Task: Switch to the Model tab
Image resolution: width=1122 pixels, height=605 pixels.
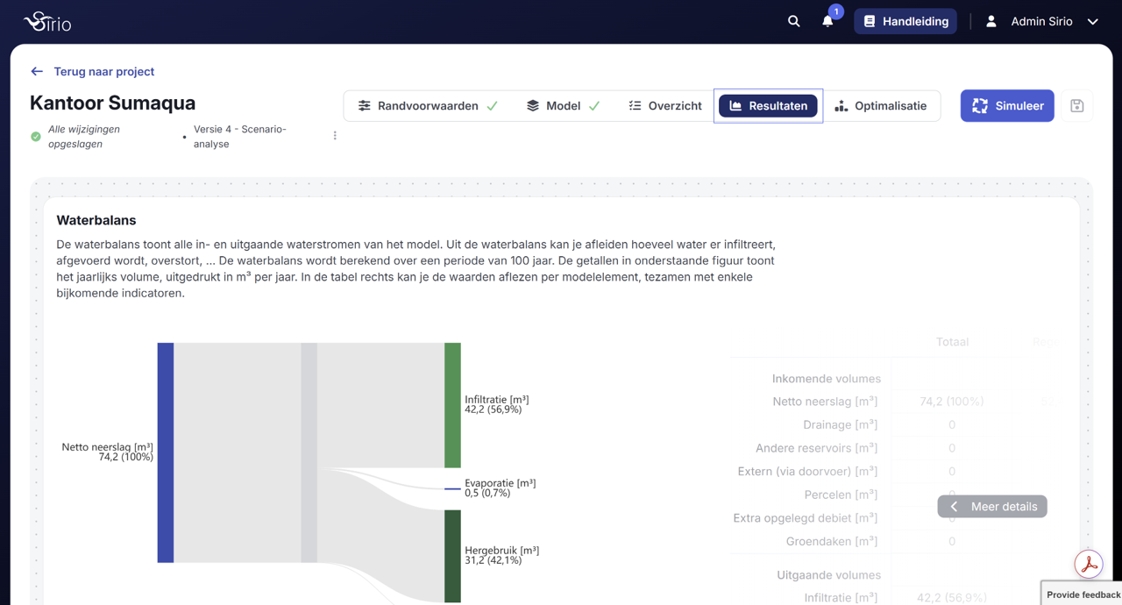Action: 563,106
